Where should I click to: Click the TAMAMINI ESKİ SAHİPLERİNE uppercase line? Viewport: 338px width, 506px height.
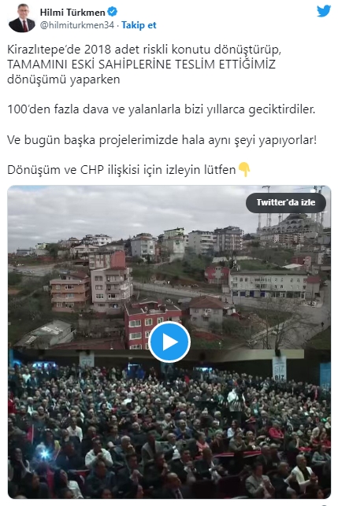(x=141, y=65)
